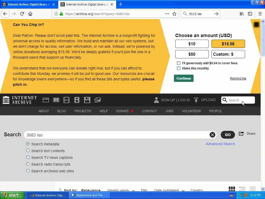The height and width of the screenshot is (199, 265).
Task: Choose the $15.58 donation amount
Action: (228, 44)
